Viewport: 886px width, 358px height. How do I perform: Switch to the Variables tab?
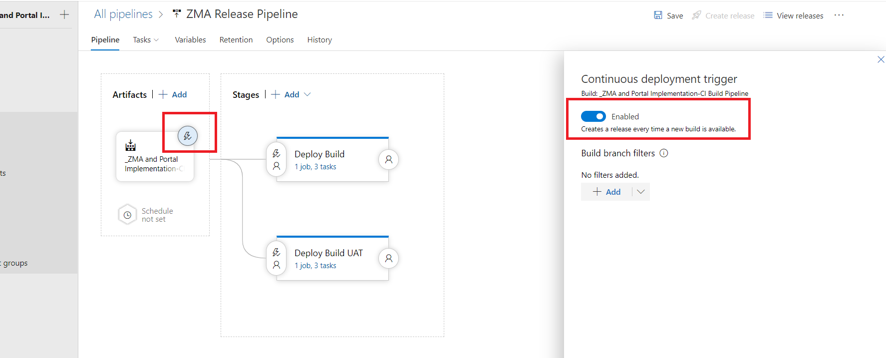point(190,40)
